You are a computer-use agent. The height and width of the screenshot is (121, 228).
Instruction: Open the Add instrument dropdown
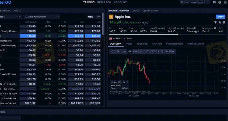click(x=42, y=17)
